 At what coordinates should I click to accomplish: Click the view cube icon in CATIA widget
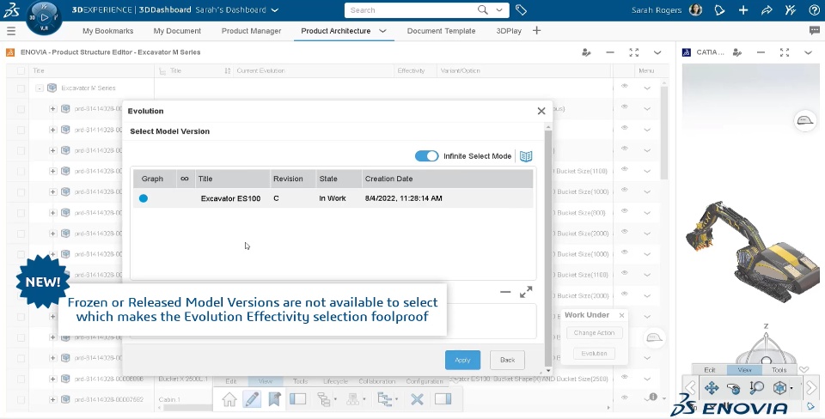pos(779,388)
